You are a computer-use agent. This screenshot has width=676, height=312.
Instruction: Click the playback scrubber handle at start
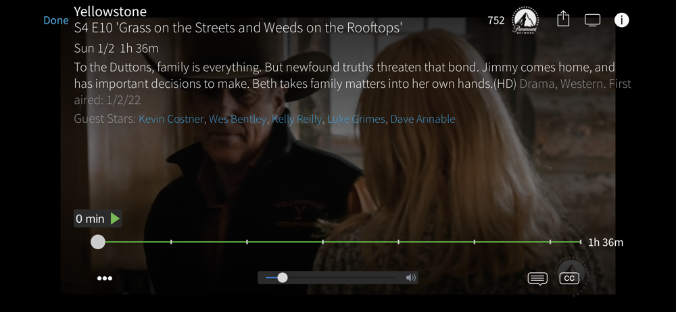(98, 242)
